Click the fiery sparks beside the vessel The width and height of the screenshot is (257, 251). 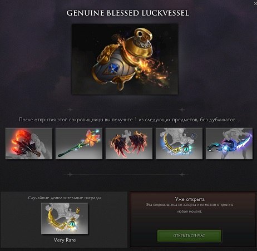(x=154, y=71)
